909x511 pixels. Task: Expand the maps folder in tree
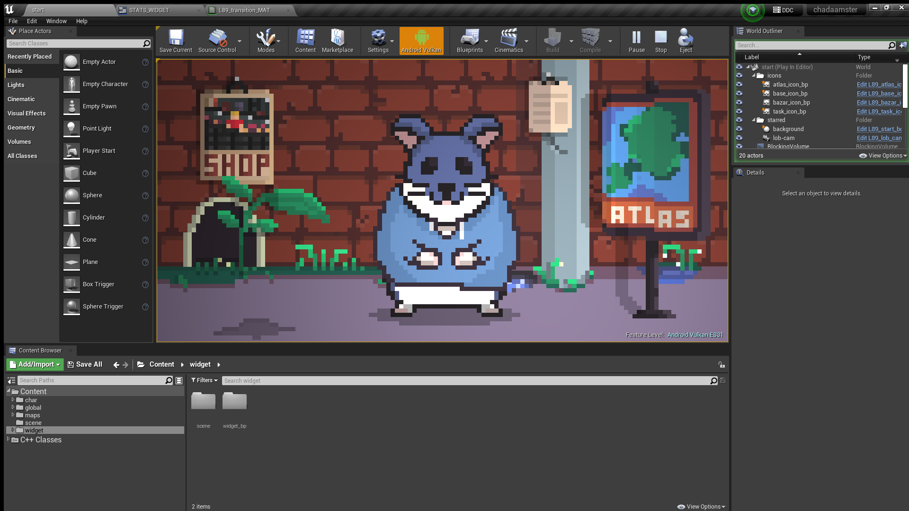13,415
